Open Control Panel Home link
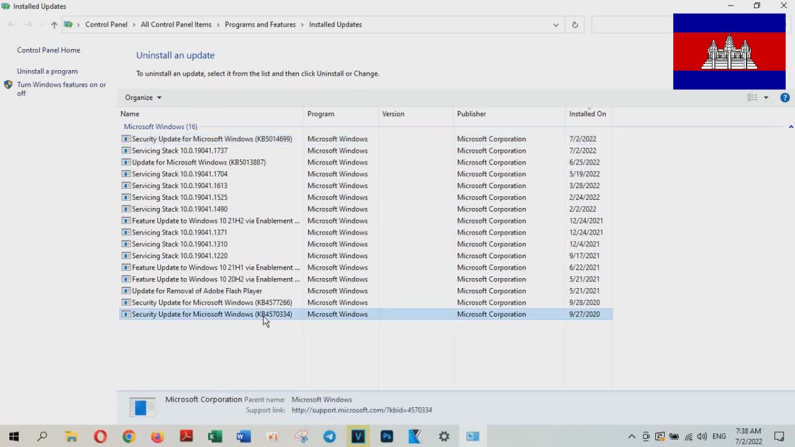The width and height of the screenshot is (795, 447). pos(48,50)
